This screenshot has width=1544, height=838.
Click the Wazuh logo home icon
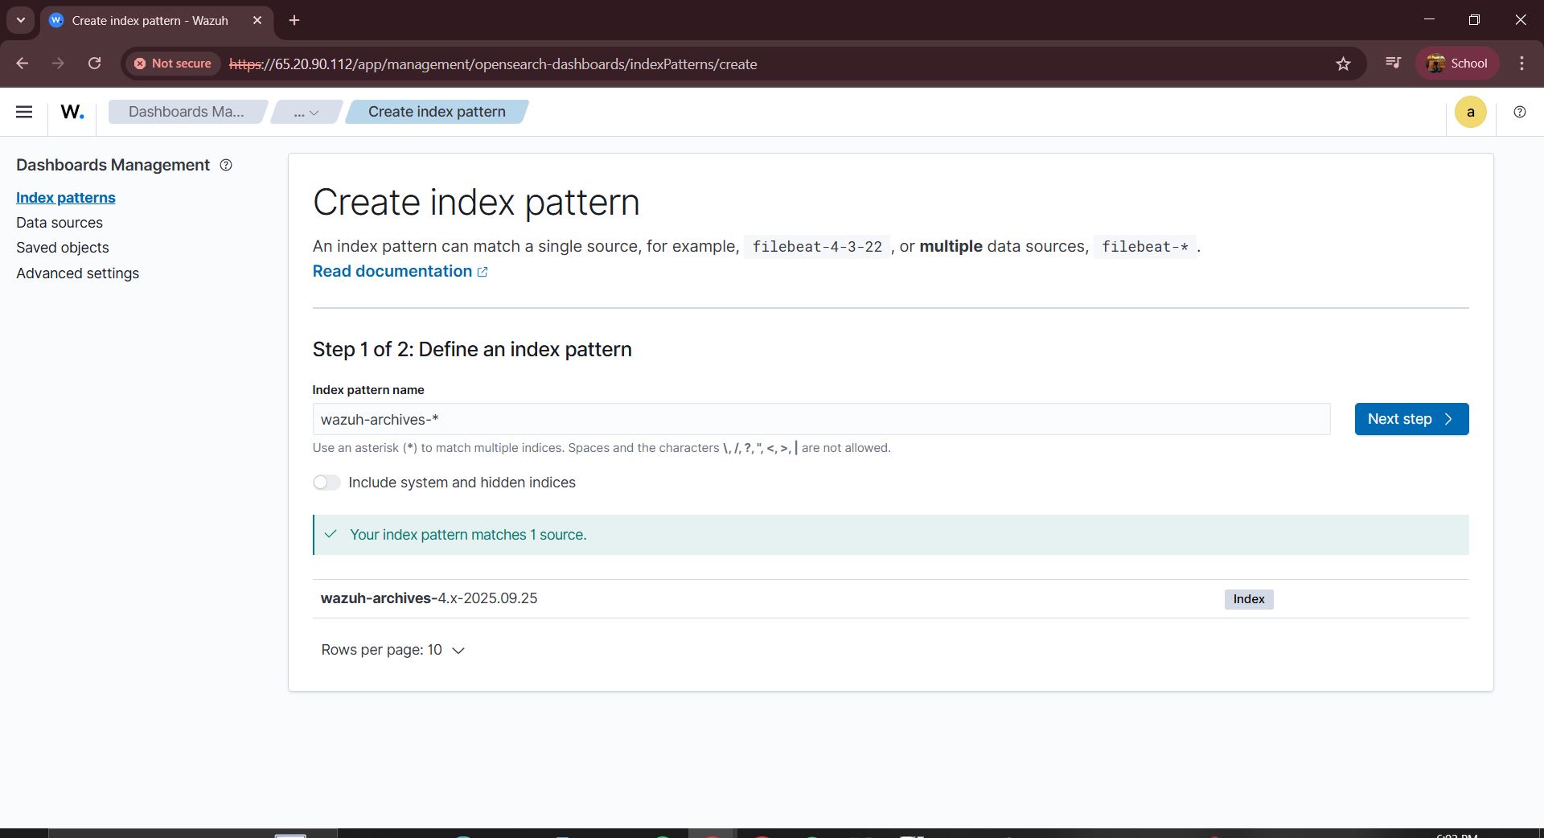coord(72,112)
